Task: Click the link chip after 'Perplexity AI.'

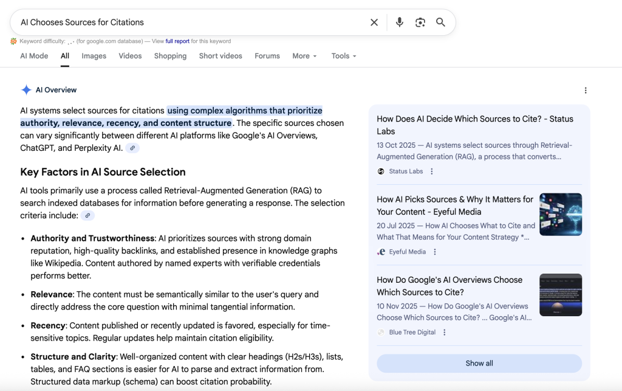Action: (x=132, y=148)
